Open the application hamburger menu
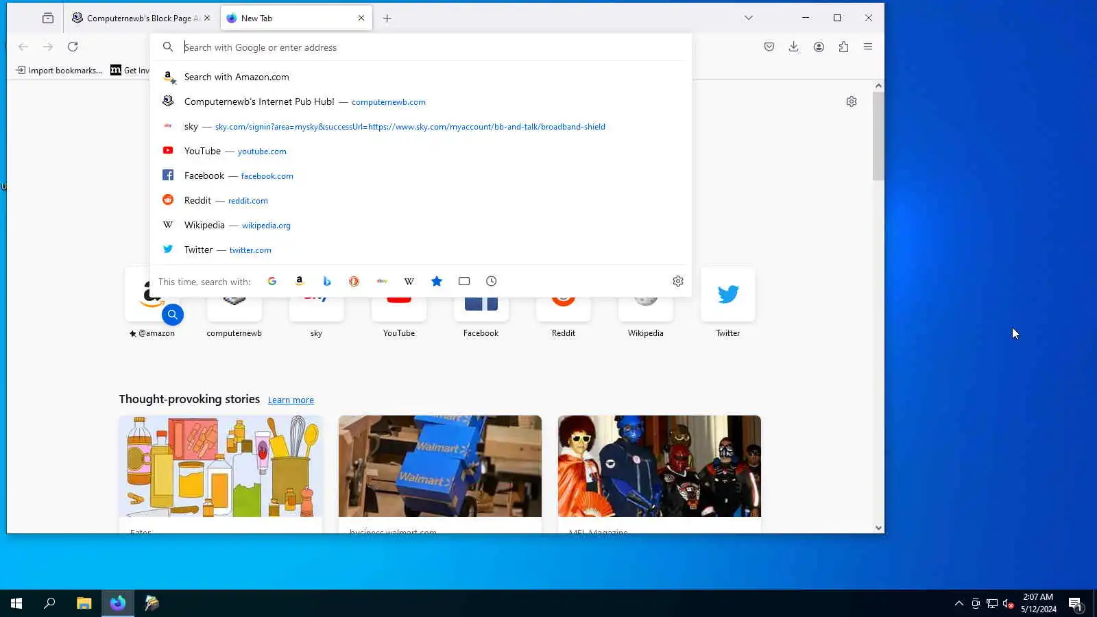The width and height of the screenshot is (1097, 617). pos(868,47)
